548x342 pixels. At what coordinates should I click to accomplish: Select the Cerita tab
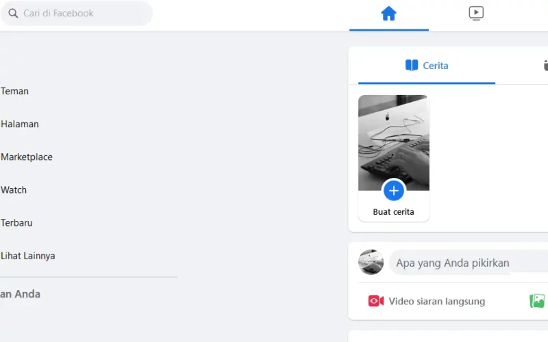427,66
